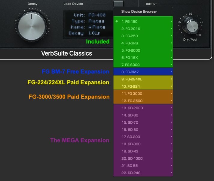Select 11. FG-3000 device
214x181 pixels.
(x=143, y=94)
